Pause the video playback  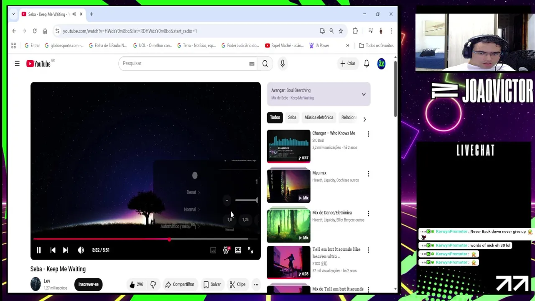click(38, 250)
